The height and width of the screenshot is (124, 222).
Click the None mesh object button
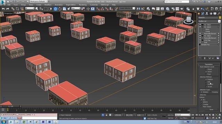point(211,110)
